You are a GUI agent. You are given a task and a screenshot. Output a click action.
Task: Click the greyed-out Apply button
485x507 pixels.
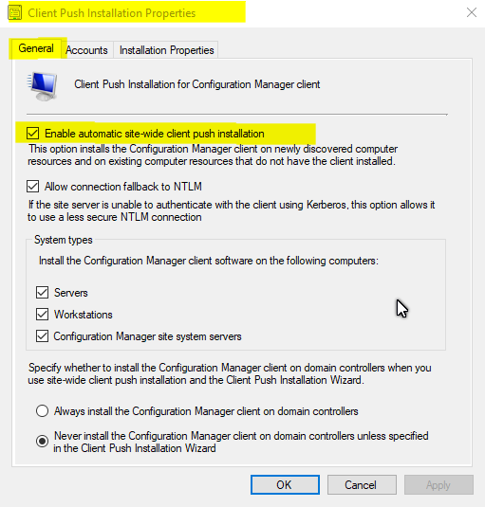click(438, 484)
